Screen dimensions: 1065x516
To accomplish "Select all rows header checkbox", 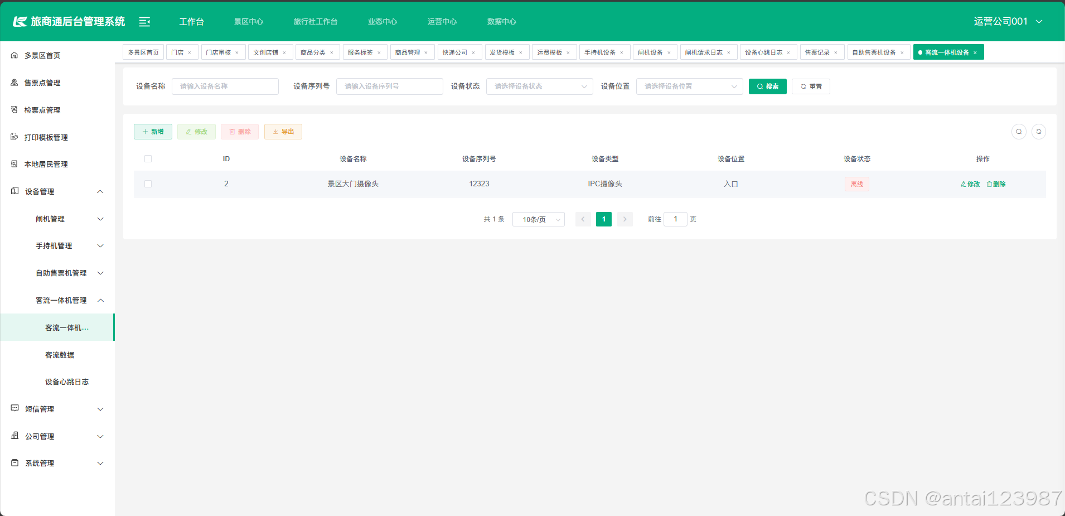I will pos(148,159).
